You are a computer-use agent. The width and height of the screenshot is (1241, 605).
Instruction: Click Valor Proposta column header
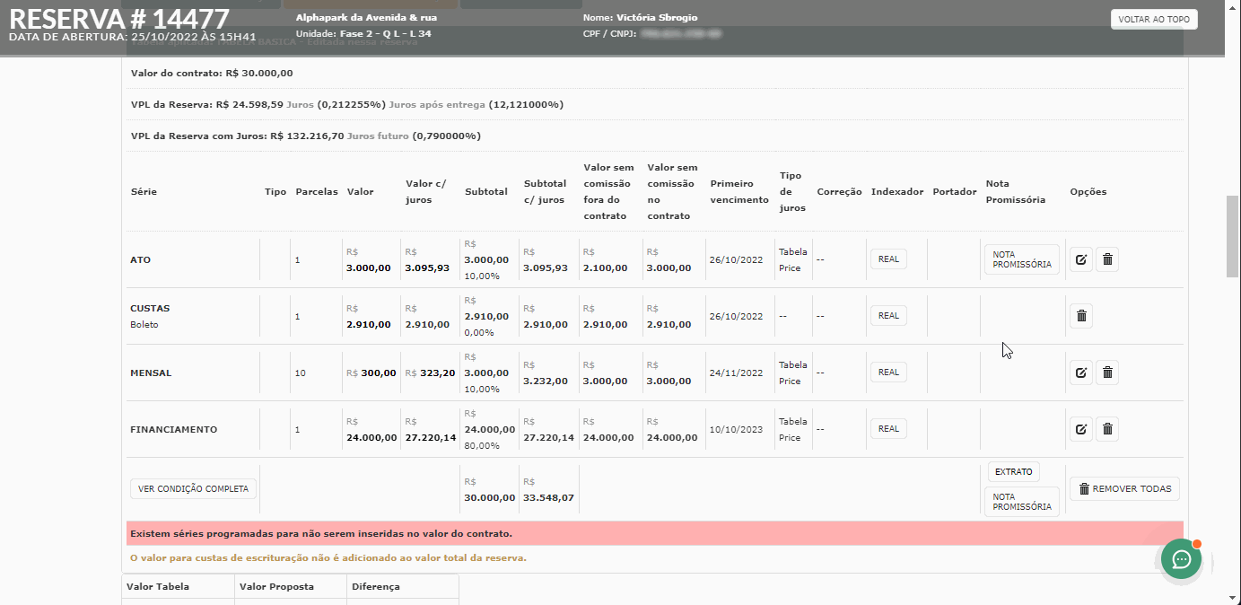tap(276, 586)
